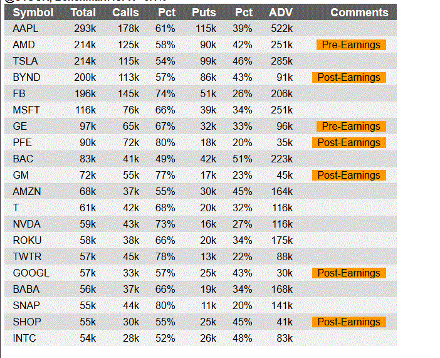This screenshot has height=358, width=440.
Task: Click the INTC symbol cell
Action: coord(24,338)
